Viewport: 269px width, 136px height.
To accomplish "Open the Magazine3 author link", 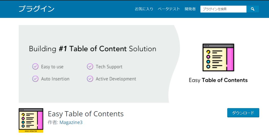I will click(x=71, y=122).
